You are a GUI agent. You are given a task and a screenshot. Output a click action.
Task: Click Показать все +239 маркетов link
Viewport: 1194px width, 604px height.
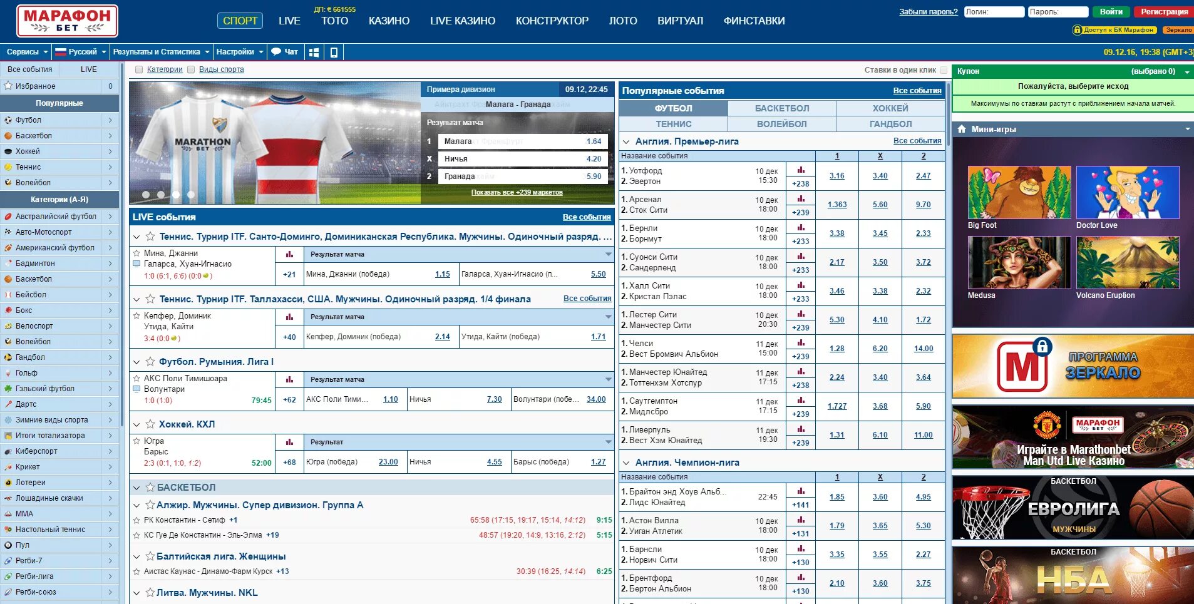pyautogui.click(x=517, y=192)
